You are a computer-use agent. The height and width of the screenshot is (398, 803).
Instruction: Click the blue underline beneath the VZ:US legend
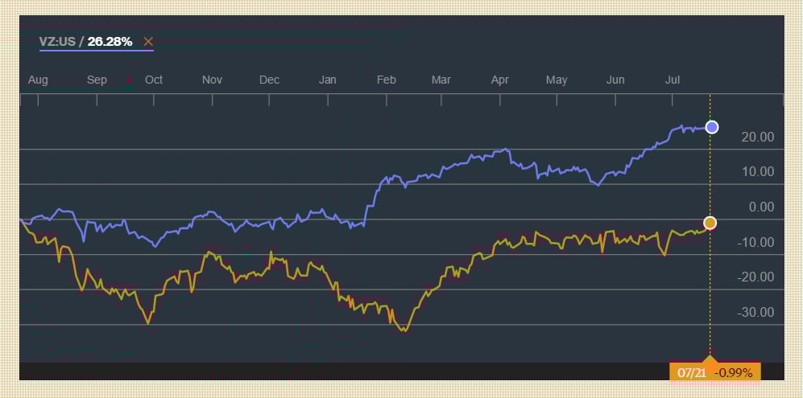[97, 50]
